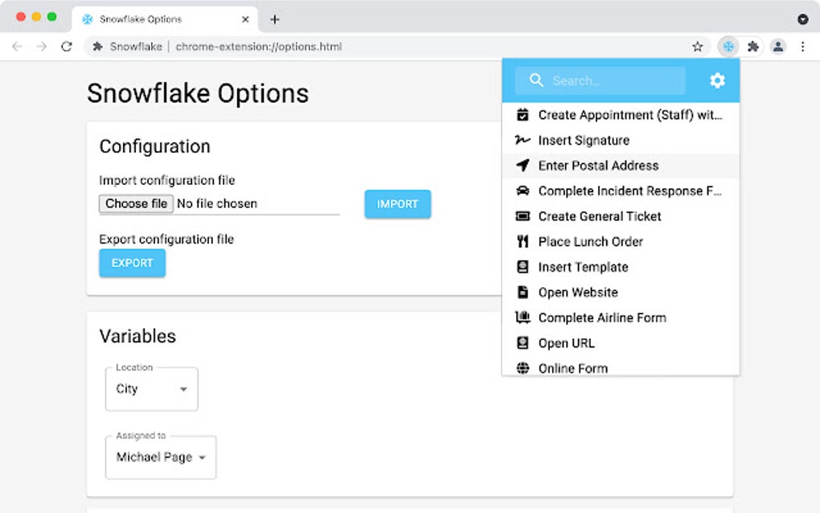The width and height of the screenshot is (820, 513).
Task: Open Snowflake settings via the gear icon
Action: pyautogui.click(x=716, y=80)
